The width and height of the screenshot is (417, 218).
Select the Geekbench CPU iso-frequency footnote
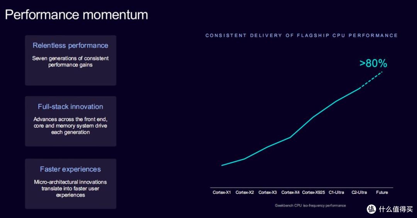tap(310, 206)
